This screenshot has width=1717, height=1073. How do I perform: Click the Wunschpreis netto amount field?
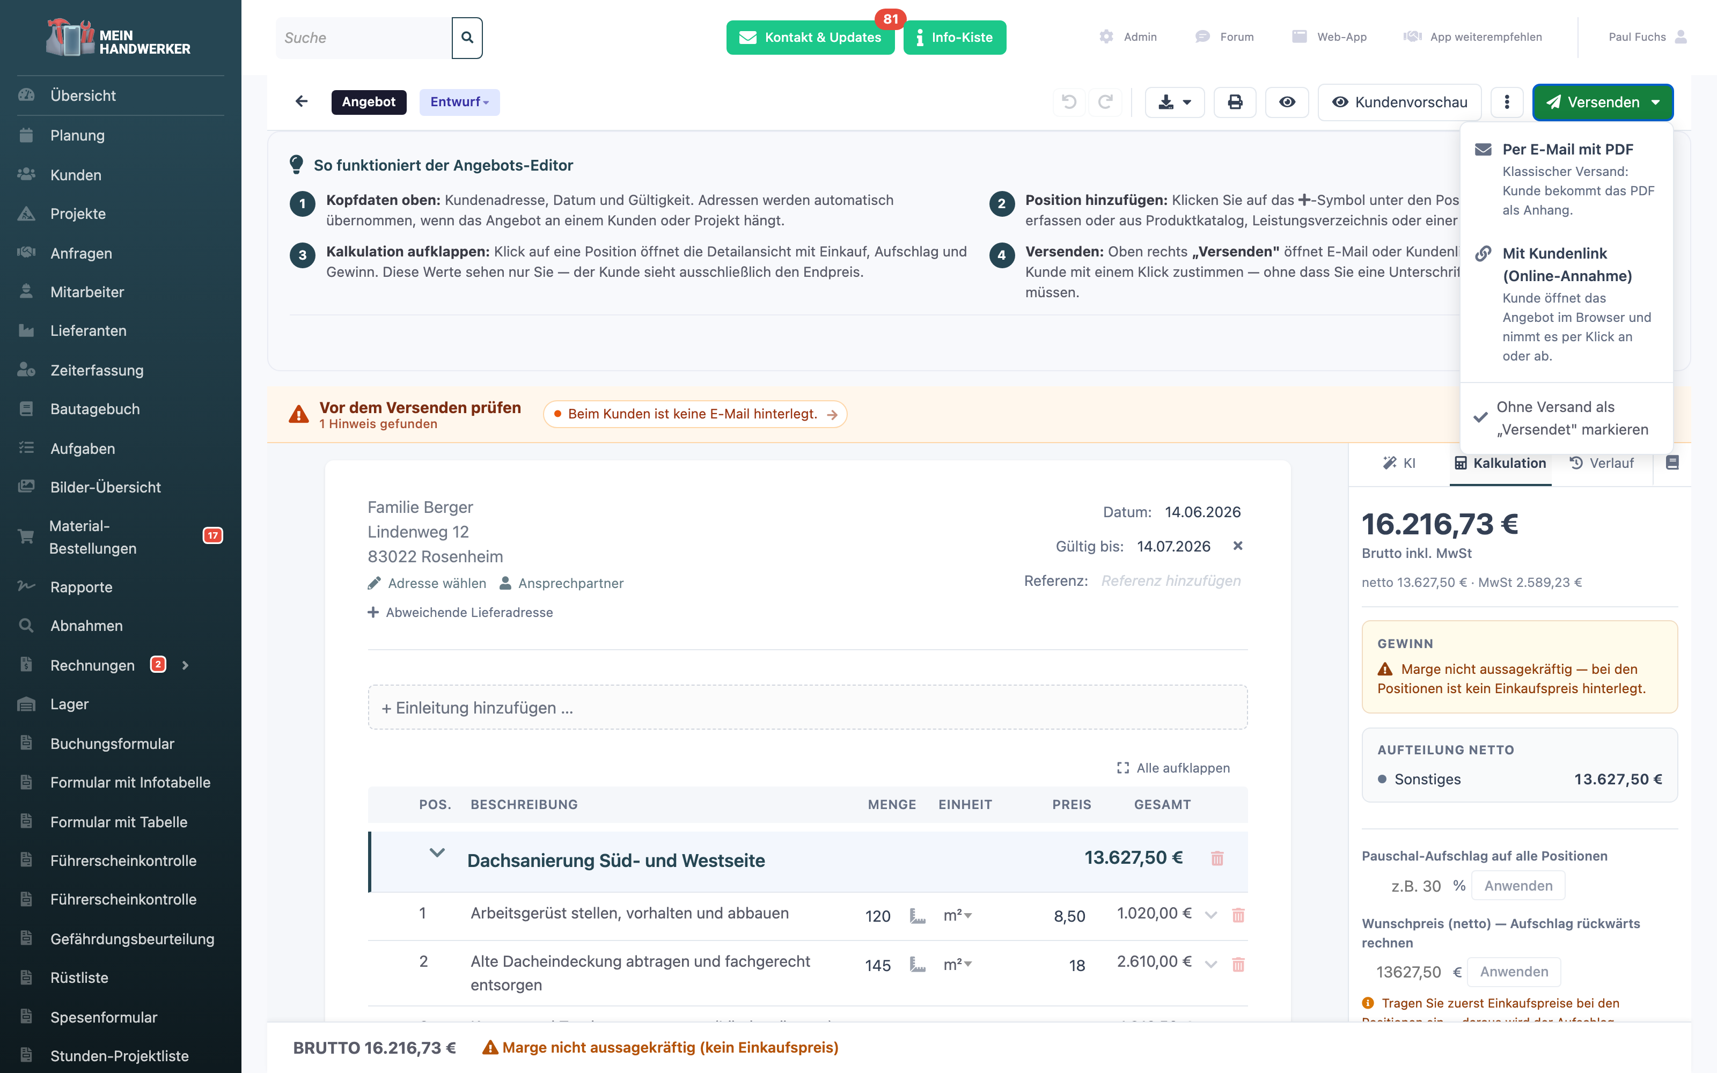1406,972
